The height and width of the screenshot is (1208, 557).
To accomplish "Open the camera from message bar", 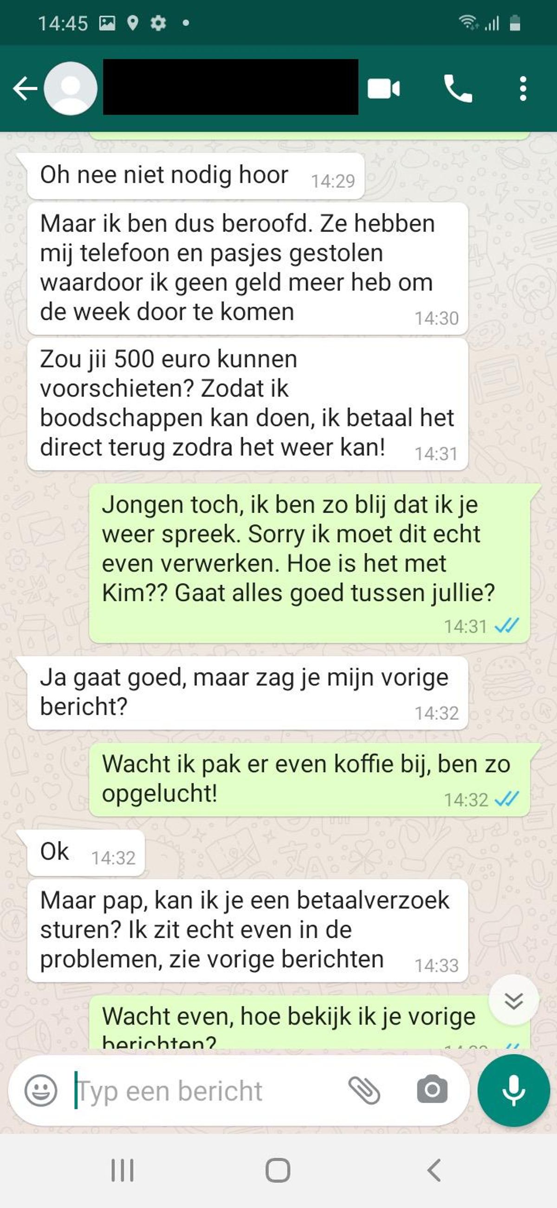I will (x=432, y=1090).
